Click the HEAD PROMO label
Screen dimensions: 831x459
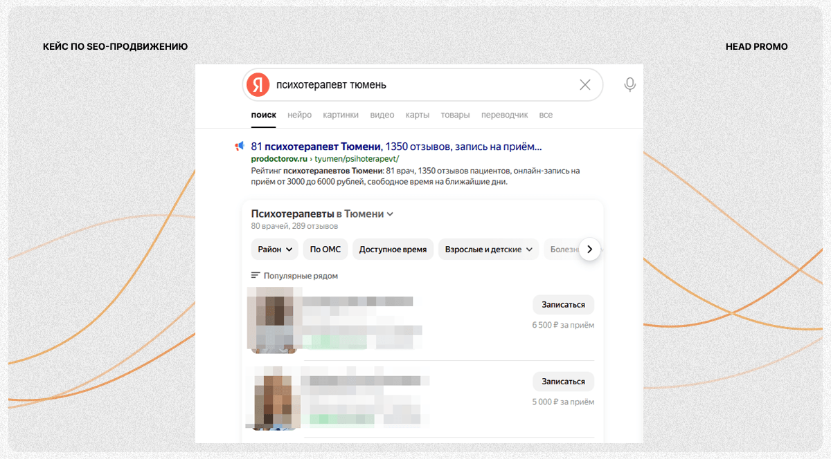(x=756, y=46)
